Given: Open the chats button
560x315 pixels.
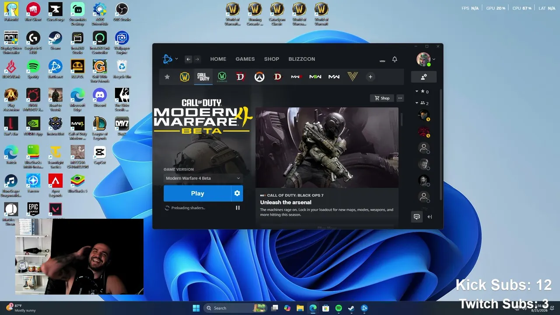Looking at the screenshot, I should (416, 217).
